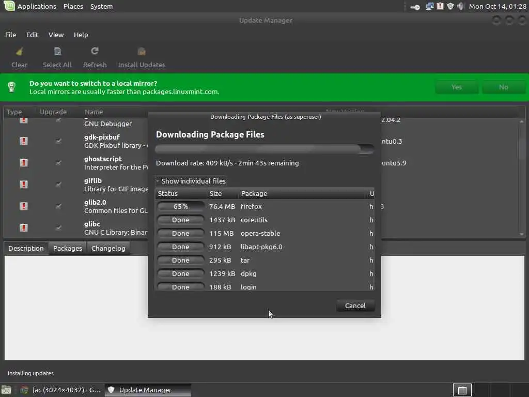The height and width of the screenshot is (397, 529).
Task: Click the red update type icon for ghostscript
Action: (24, 163)
